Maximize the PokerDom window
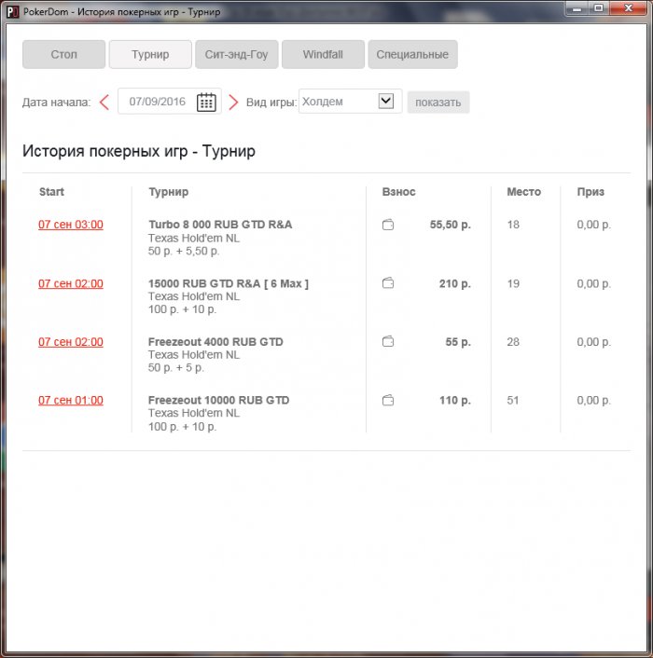 pyautogui.click(x=598, y=8)
